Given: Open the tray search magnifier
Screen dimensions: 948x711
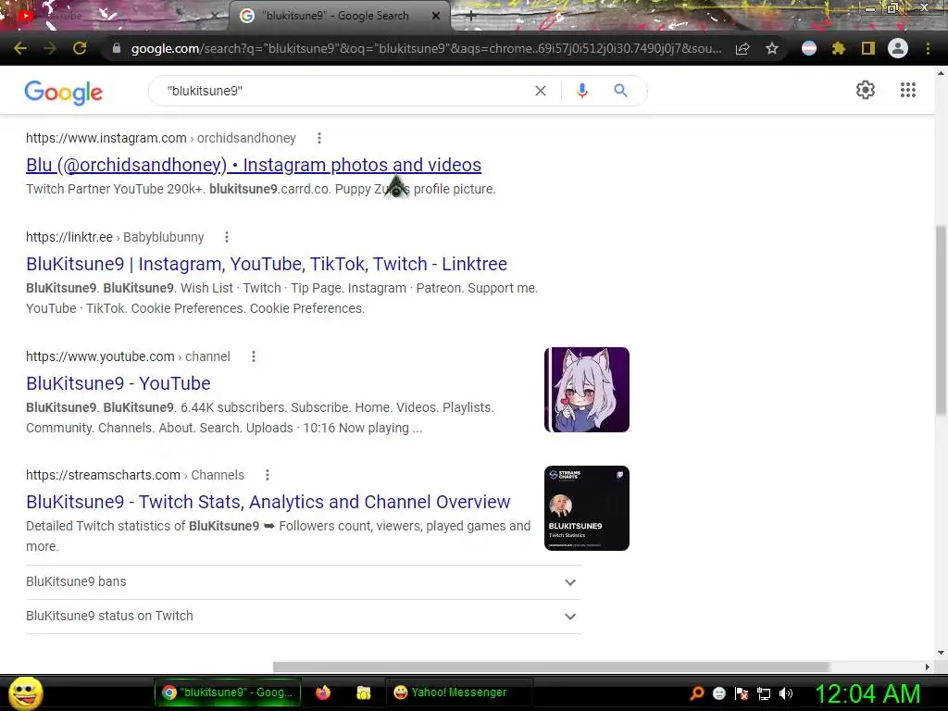Looking at the screenshot, I should point(697,693).
